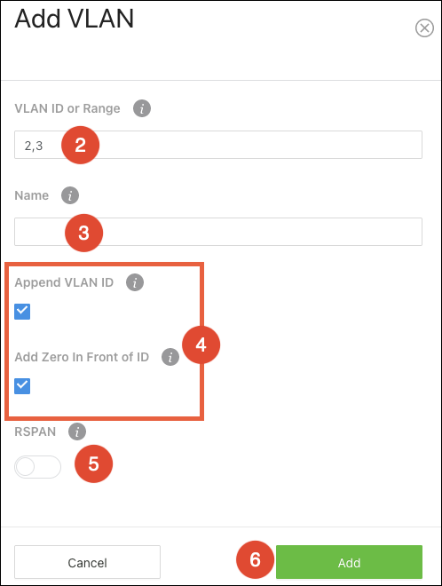Viewport: 442px width, 586px height.
Task: View Append VLAN ID info tooltip icon
Action: [135, 282]
